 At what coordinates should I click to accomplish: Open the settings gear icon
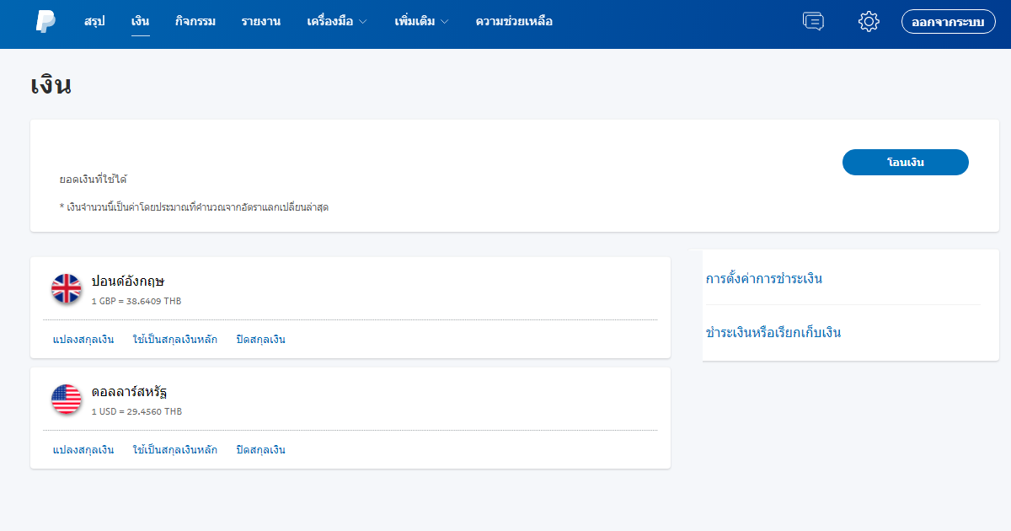click(x=868, y=22)
